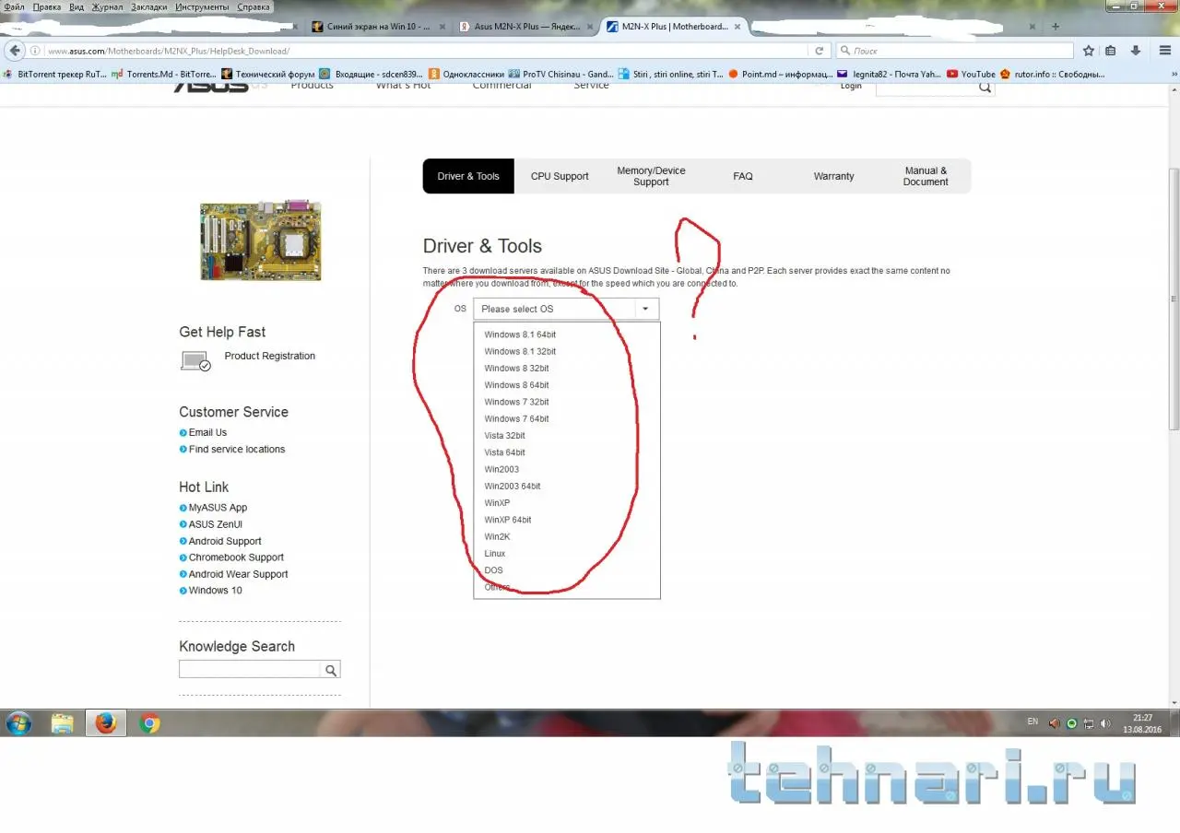
Task: Open the Firefox 'Файл' menu
Action: tap(15, 6)
